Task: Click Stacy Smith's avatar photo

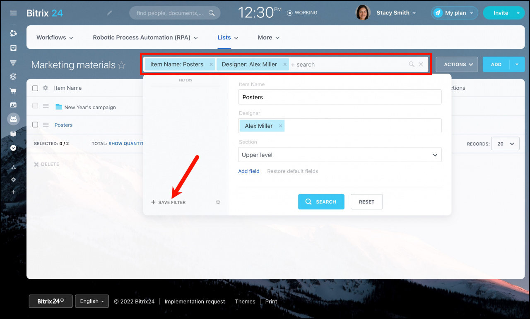Action: 363,13
